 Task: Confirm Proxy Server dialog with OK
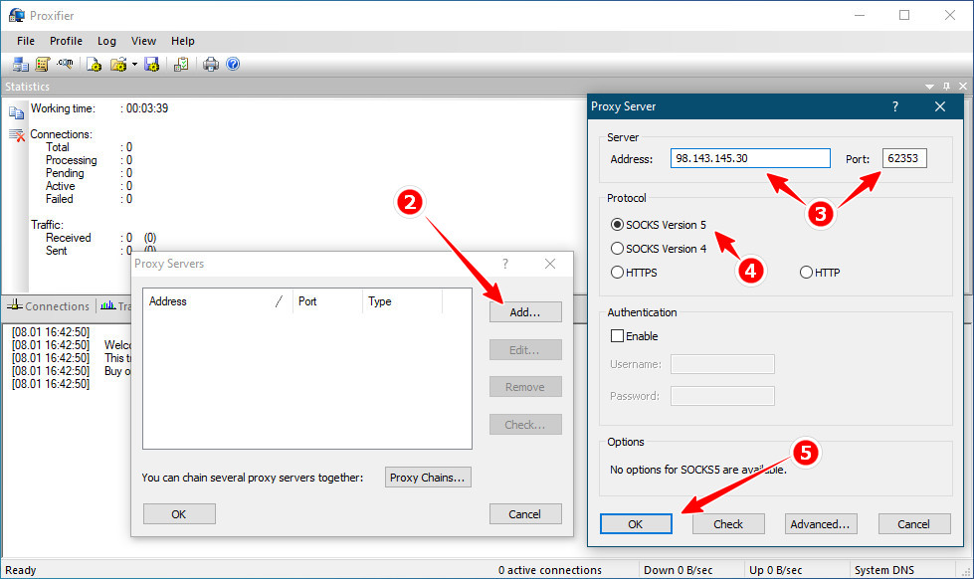636,523
